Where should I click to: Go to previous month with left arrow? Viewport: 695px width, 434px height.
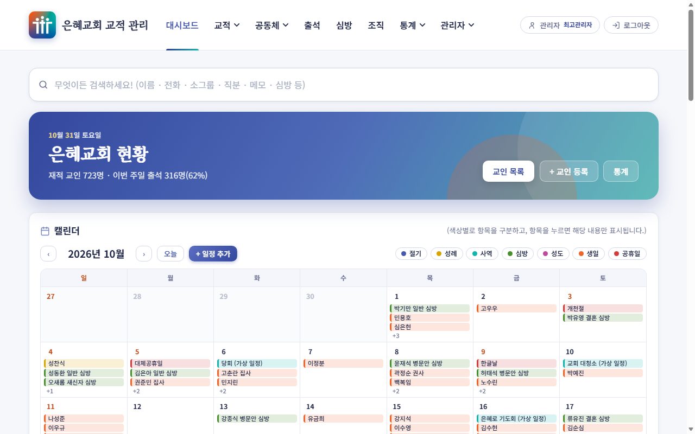[48, 254]
